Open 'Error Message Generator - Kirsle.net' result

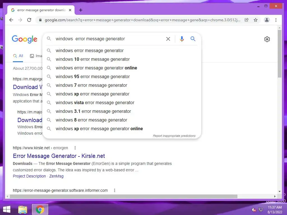(x=59, y=156)
